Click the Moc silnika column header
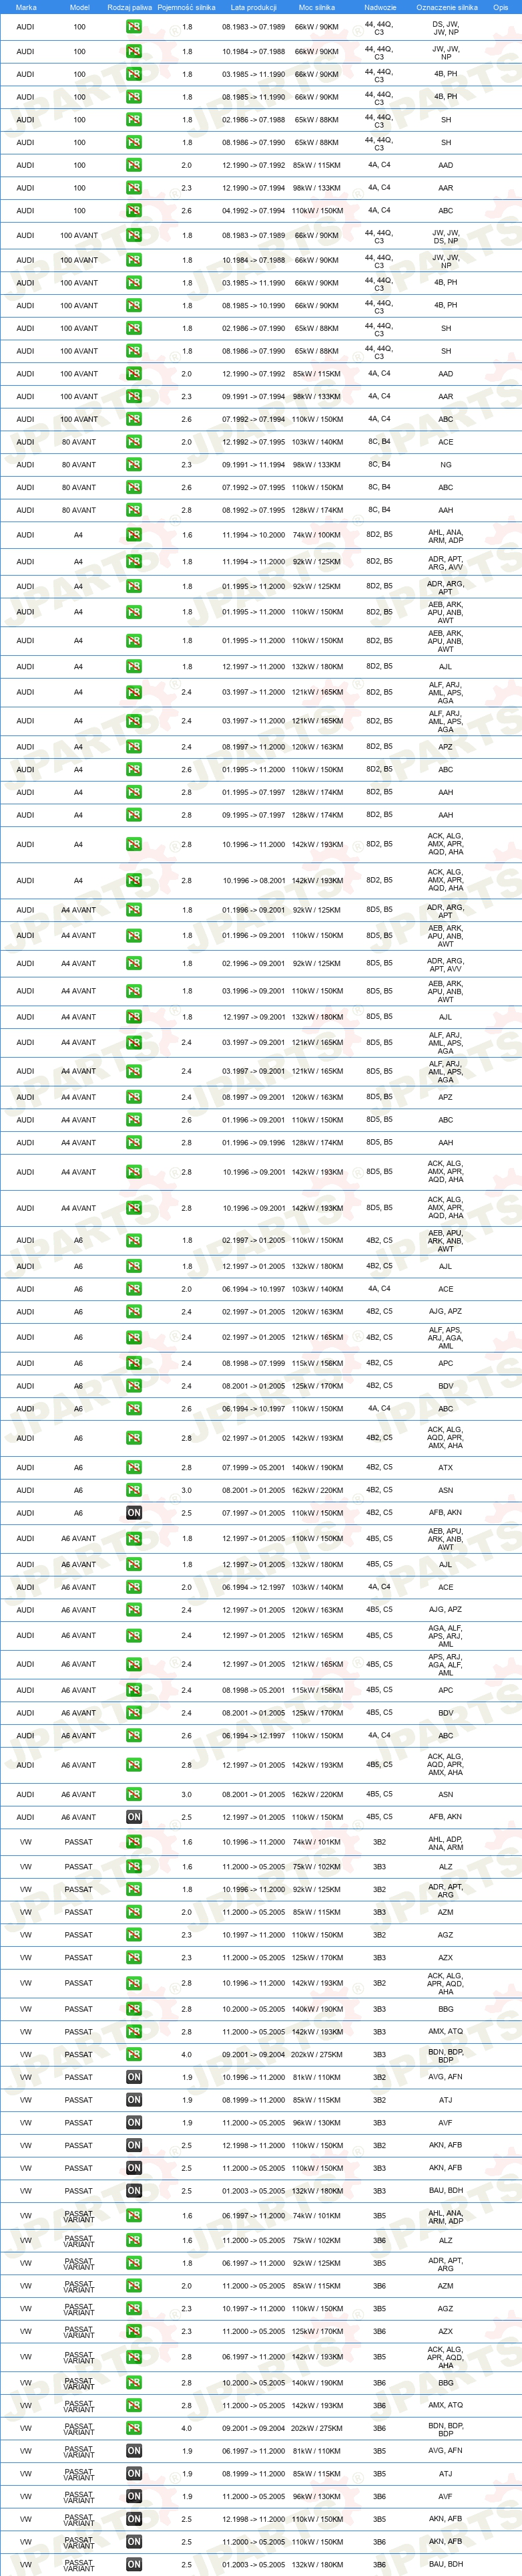 [317, 7]
